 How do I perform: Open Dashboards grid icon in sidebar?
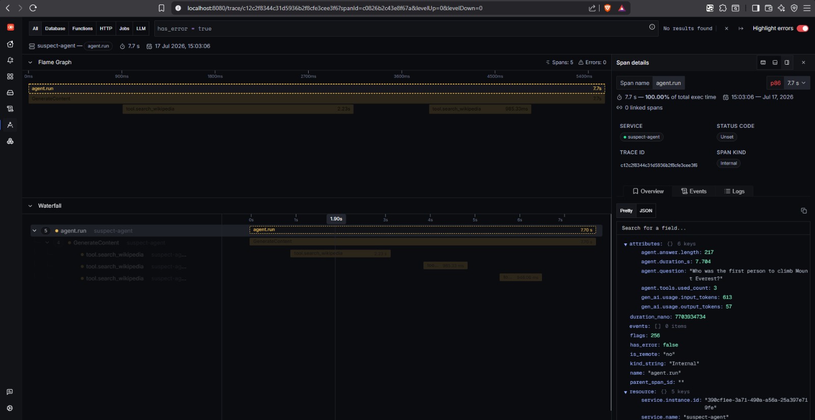[x=10, y=76]
